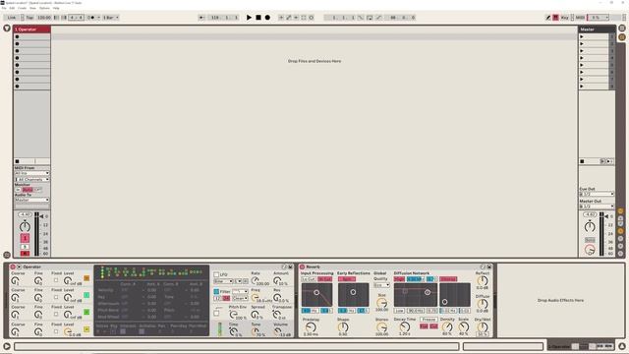Toggle Operator's Filter switch

pos(216,291)
